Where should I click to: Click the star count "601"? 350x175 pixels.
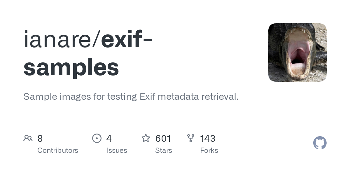click(163, 139)
